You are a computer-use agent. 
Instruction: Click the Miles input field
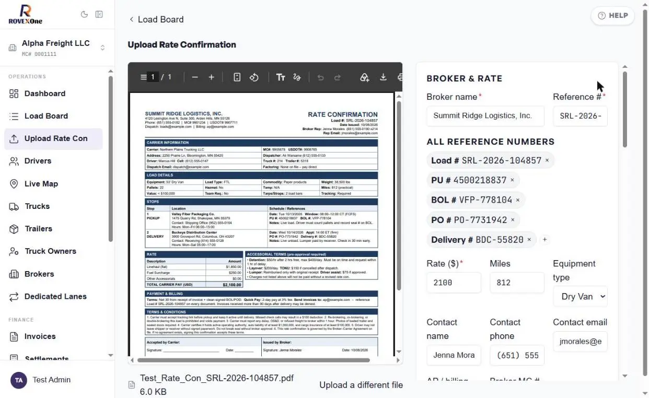517,283
